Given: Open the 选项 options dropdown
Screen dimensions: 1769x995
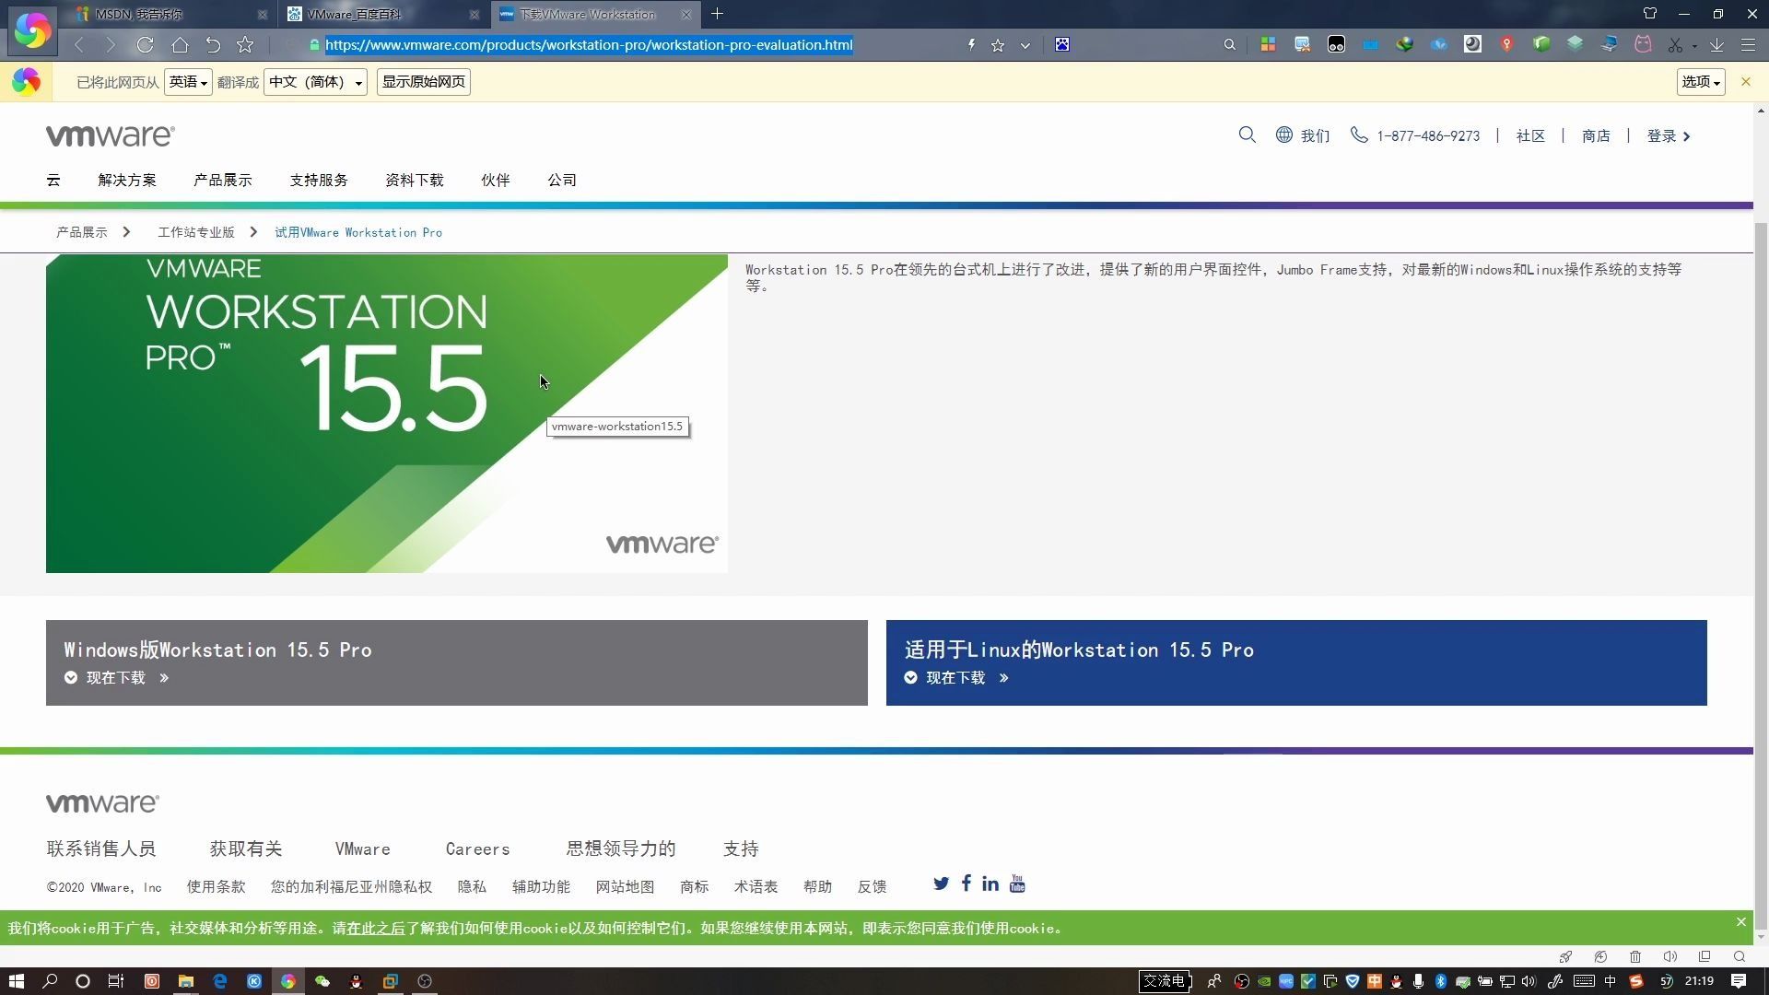Looking at the screenshot, I should coord(1701,82).
